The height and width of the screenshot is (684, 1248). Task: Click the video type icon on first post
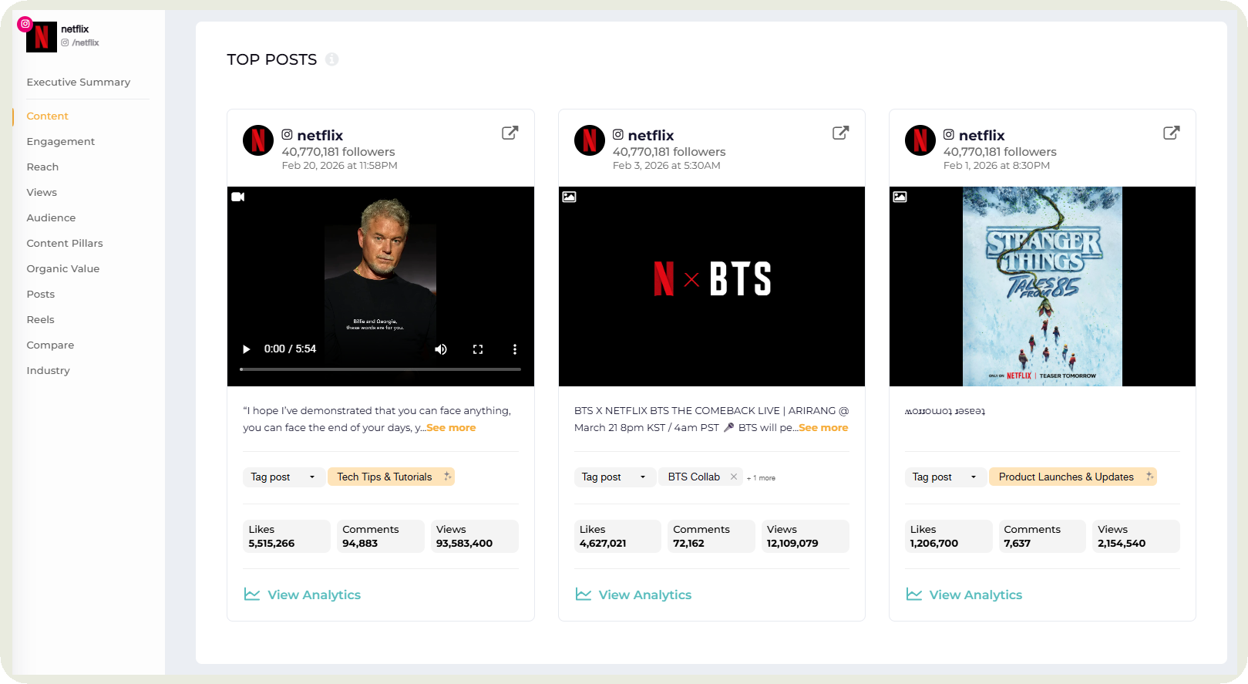pyautogui.click(x=238, y=197)
